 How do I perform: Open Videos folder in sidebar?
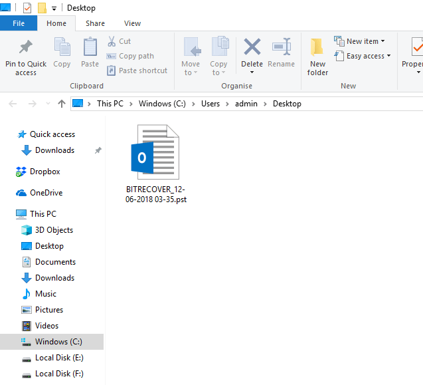click(40, 326)
